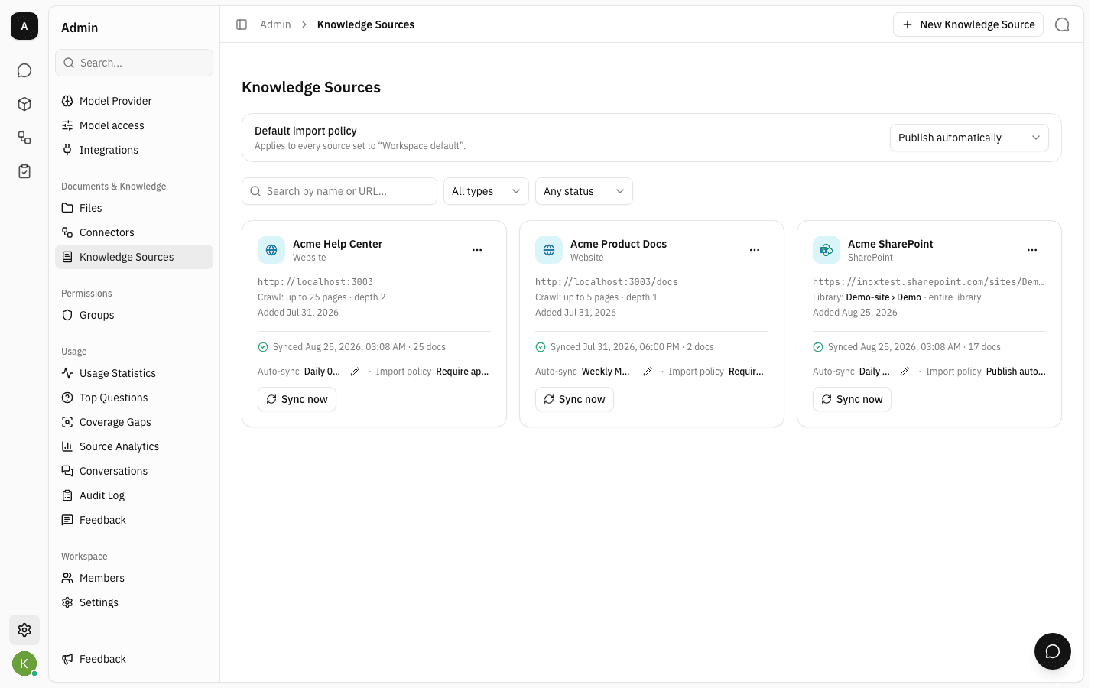Select the Acme SharePoint title
Image resolution: width=1101 pixels, height=688 pixels.
click(891, 244)
